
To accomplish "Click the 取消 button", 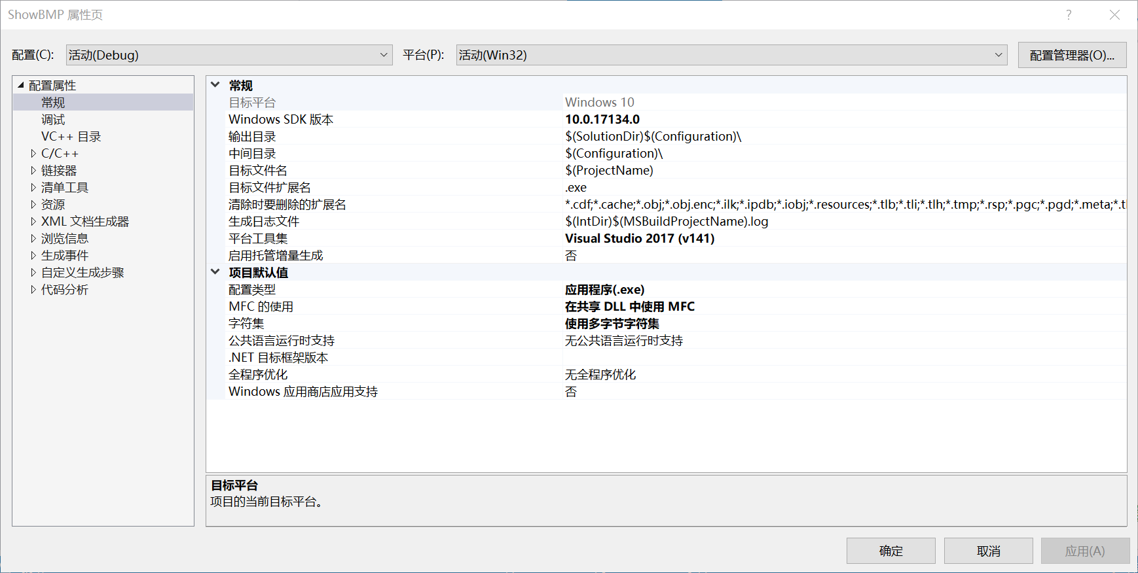I will 988,551.
